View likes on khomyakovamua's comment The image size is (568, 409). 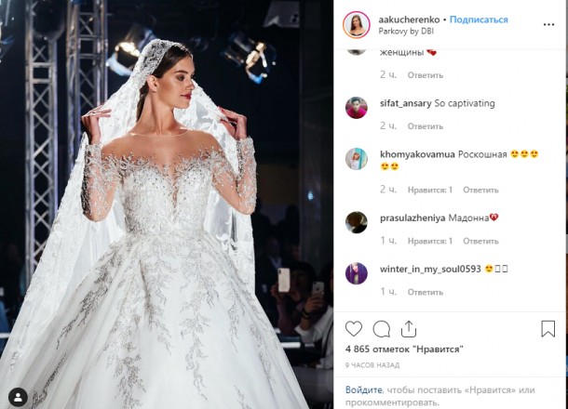[430, 190]
